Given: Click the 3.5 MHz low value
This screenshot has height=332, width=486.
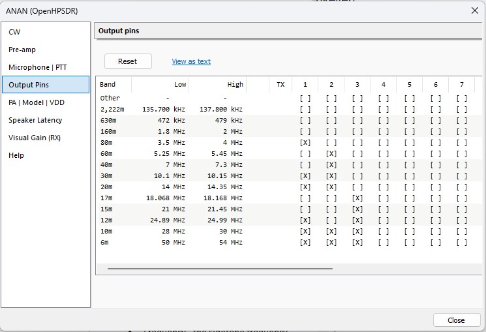Looking at the screenshot, I should (x=172, y=143).
